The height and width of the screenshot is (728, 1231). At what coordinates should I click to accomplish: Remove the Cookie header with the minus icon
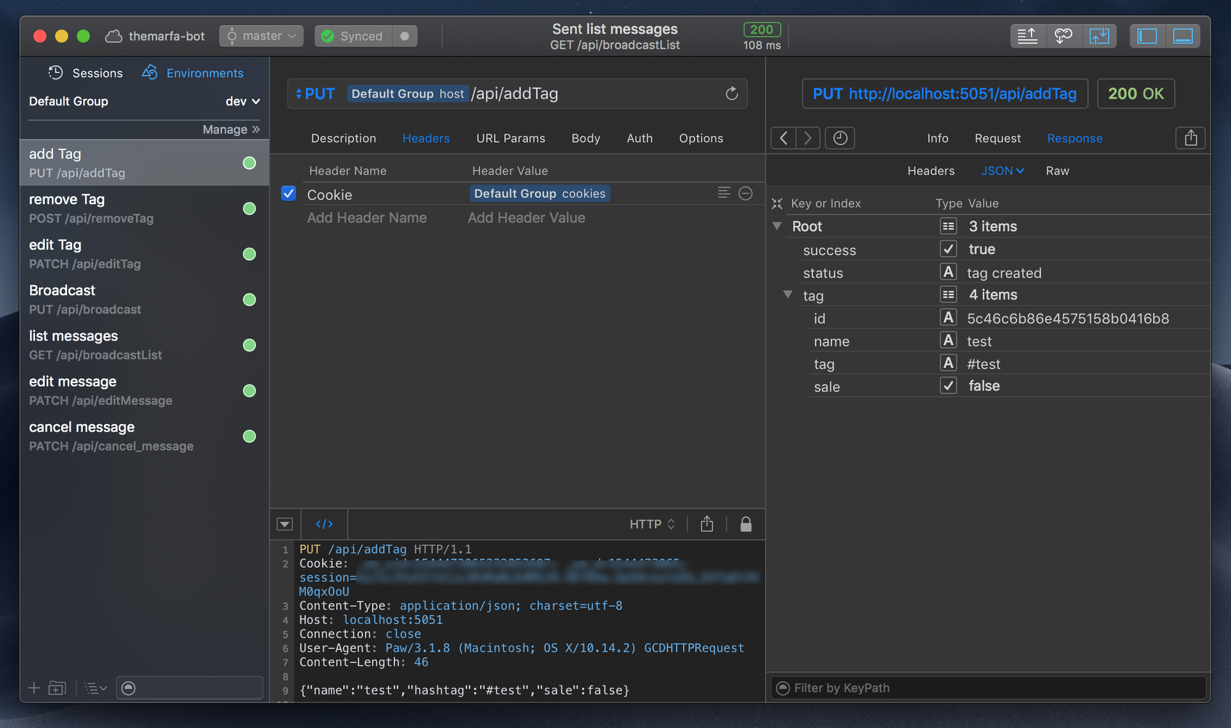(745, 194)
